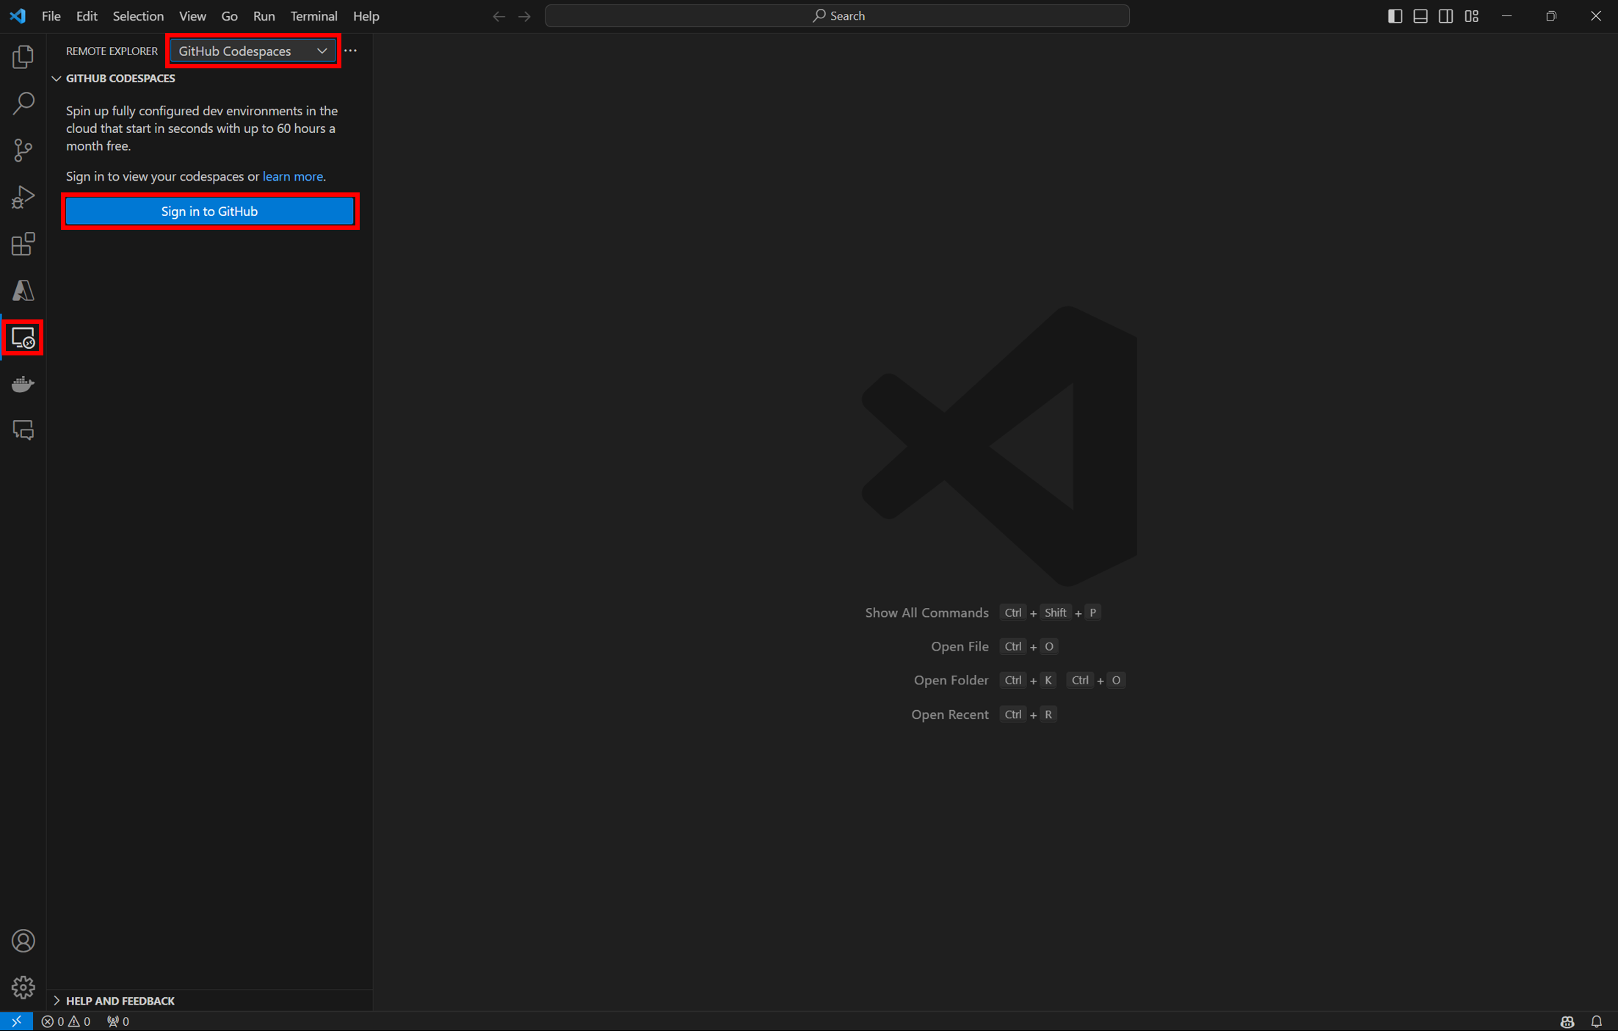The width and height of the screenshot is (1618, 1031).
Task: Select the Docker sidebar icon
Action: coord(23,383)
